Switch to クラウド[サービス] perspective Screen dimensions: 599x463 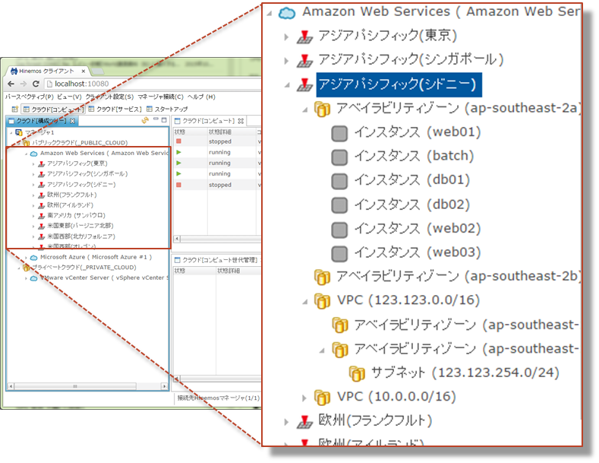[115, 109]
